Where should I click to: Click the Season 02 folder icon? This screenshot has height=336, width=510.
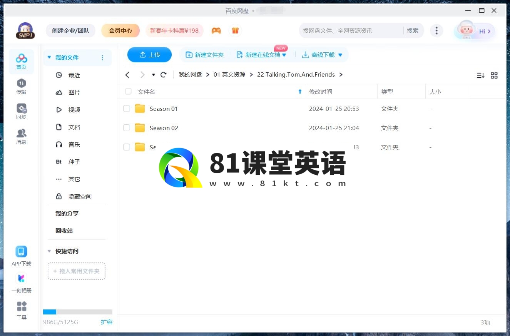tap(140, 128)
